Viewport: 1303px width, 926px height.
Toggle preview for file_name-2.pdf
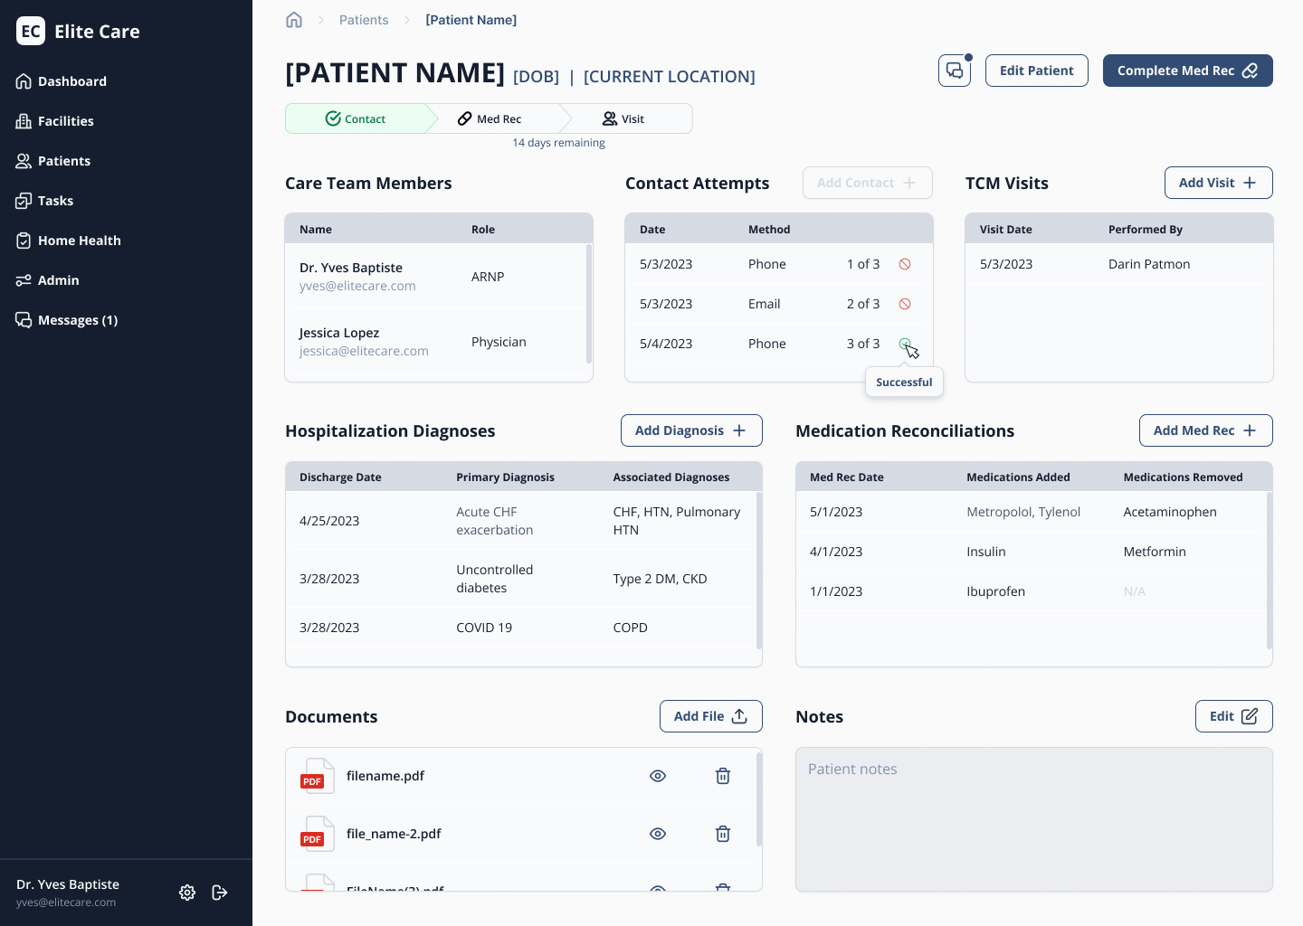658,834
